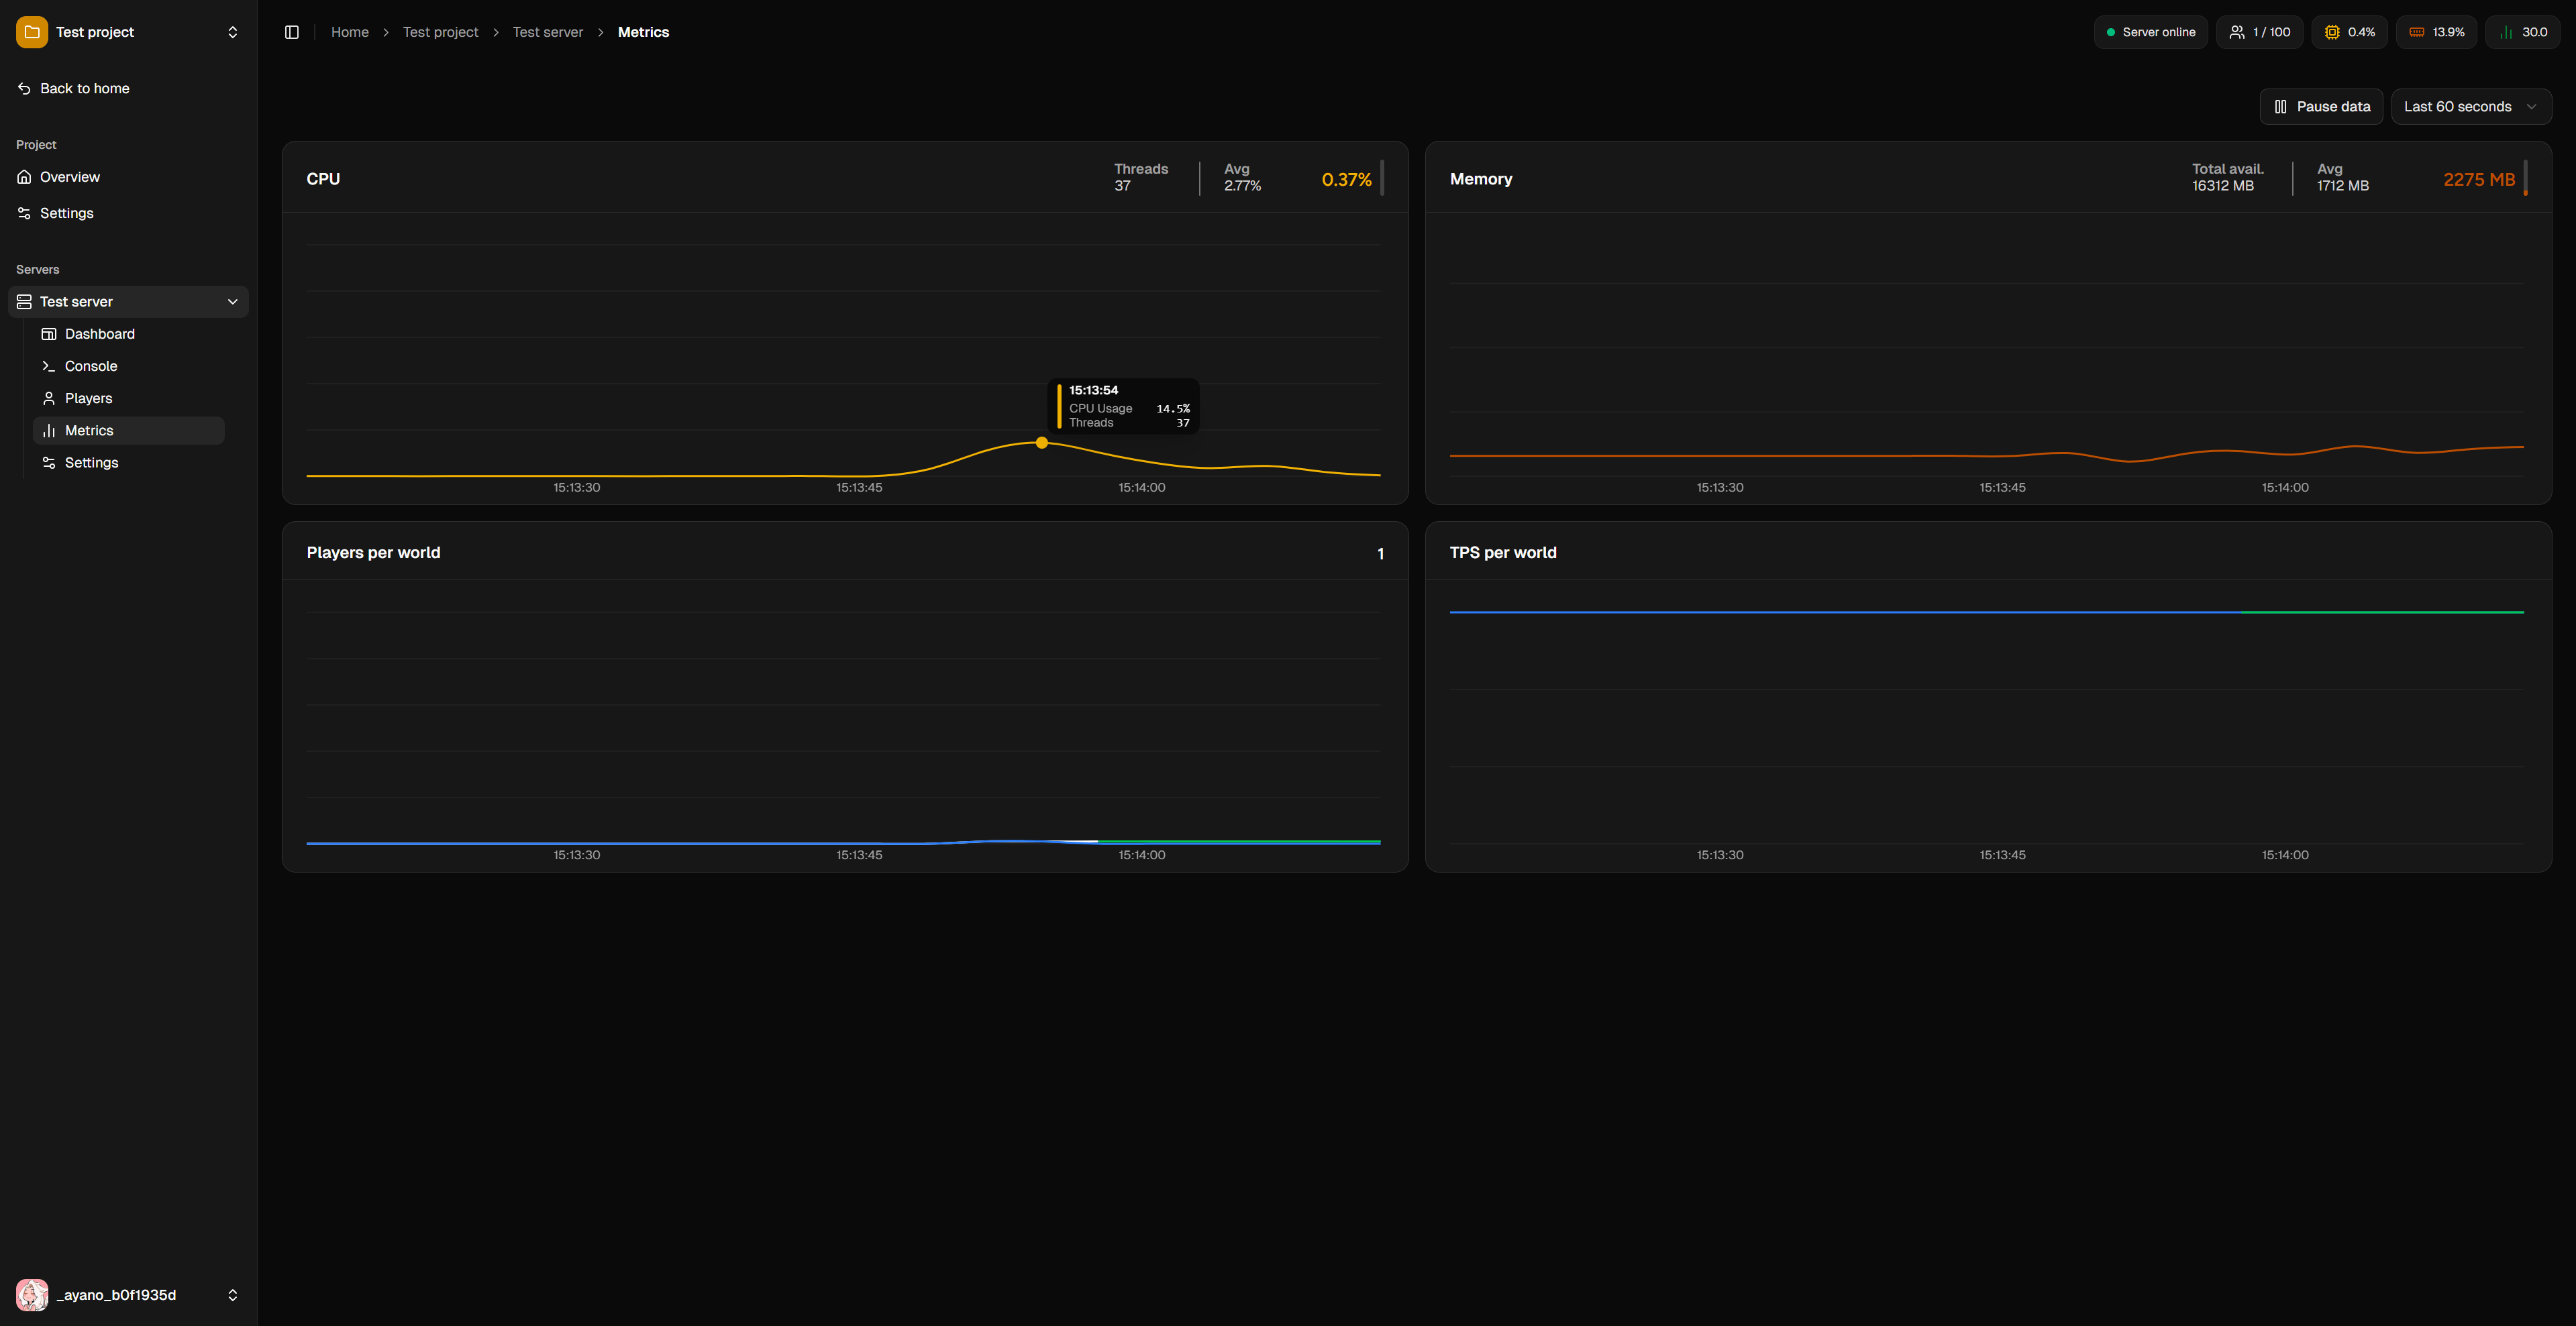2576x1326 pixels.
Task: Click the user avatar _ayano_b0f1935d
Action: coord(32,1295)
